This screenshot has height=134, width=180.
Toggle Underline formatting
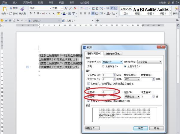pyautogui.click(x=38, y=13)
